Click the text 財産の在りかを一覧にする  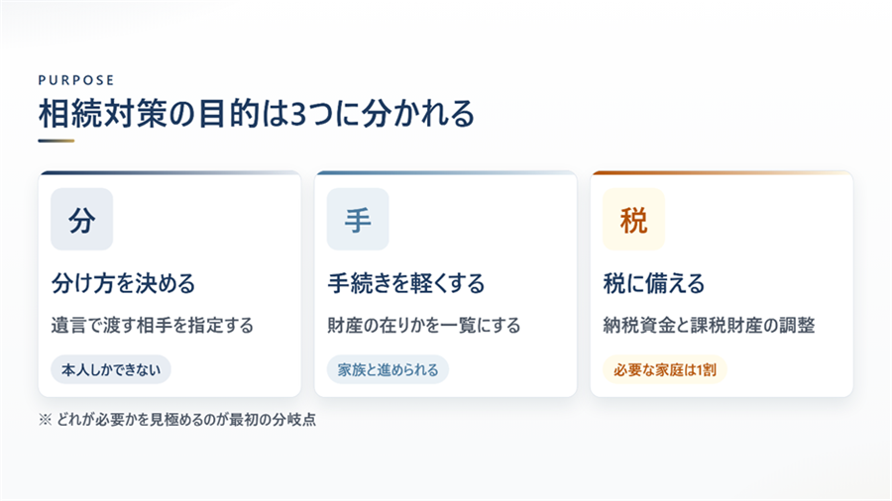(424, 326)
